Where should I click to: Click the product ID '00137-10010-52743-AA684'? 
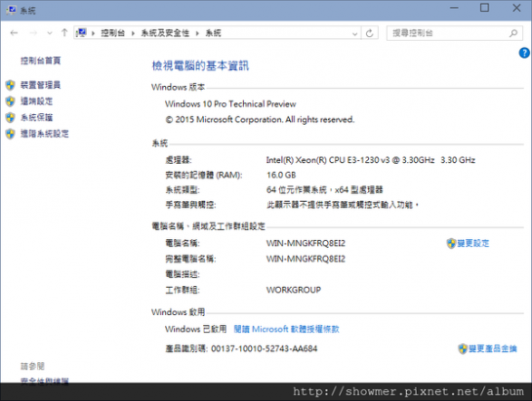265,348
